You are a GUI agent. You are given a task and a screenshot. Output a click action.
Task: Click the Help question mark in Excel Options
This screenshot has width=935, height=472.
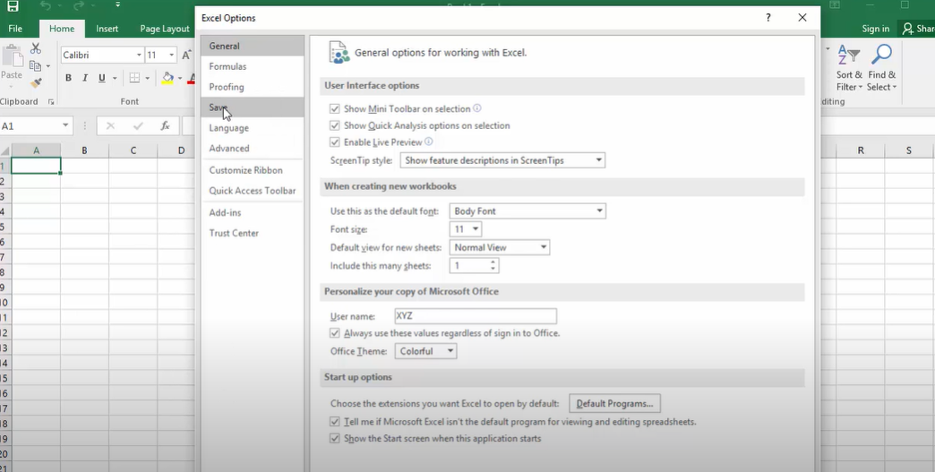click(768, 18)
